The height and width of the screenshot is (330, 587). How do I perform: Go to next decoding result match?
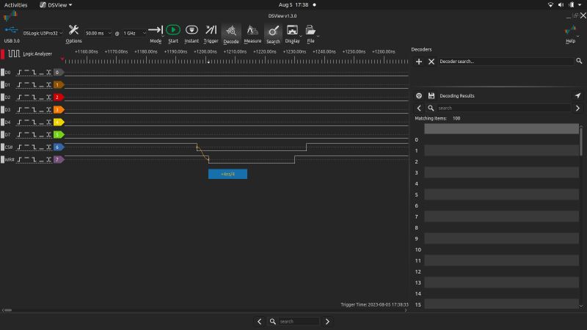577,108
